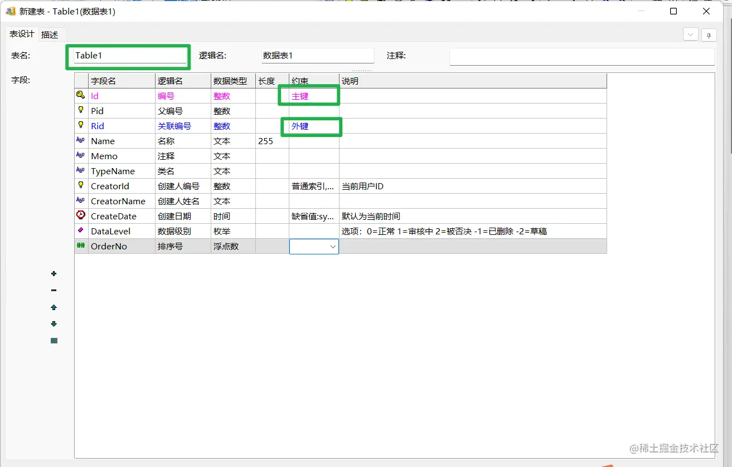This screenshot has width=732, height=467.
Task: Click the 约束 column header
Action: [x=314, y=81]
